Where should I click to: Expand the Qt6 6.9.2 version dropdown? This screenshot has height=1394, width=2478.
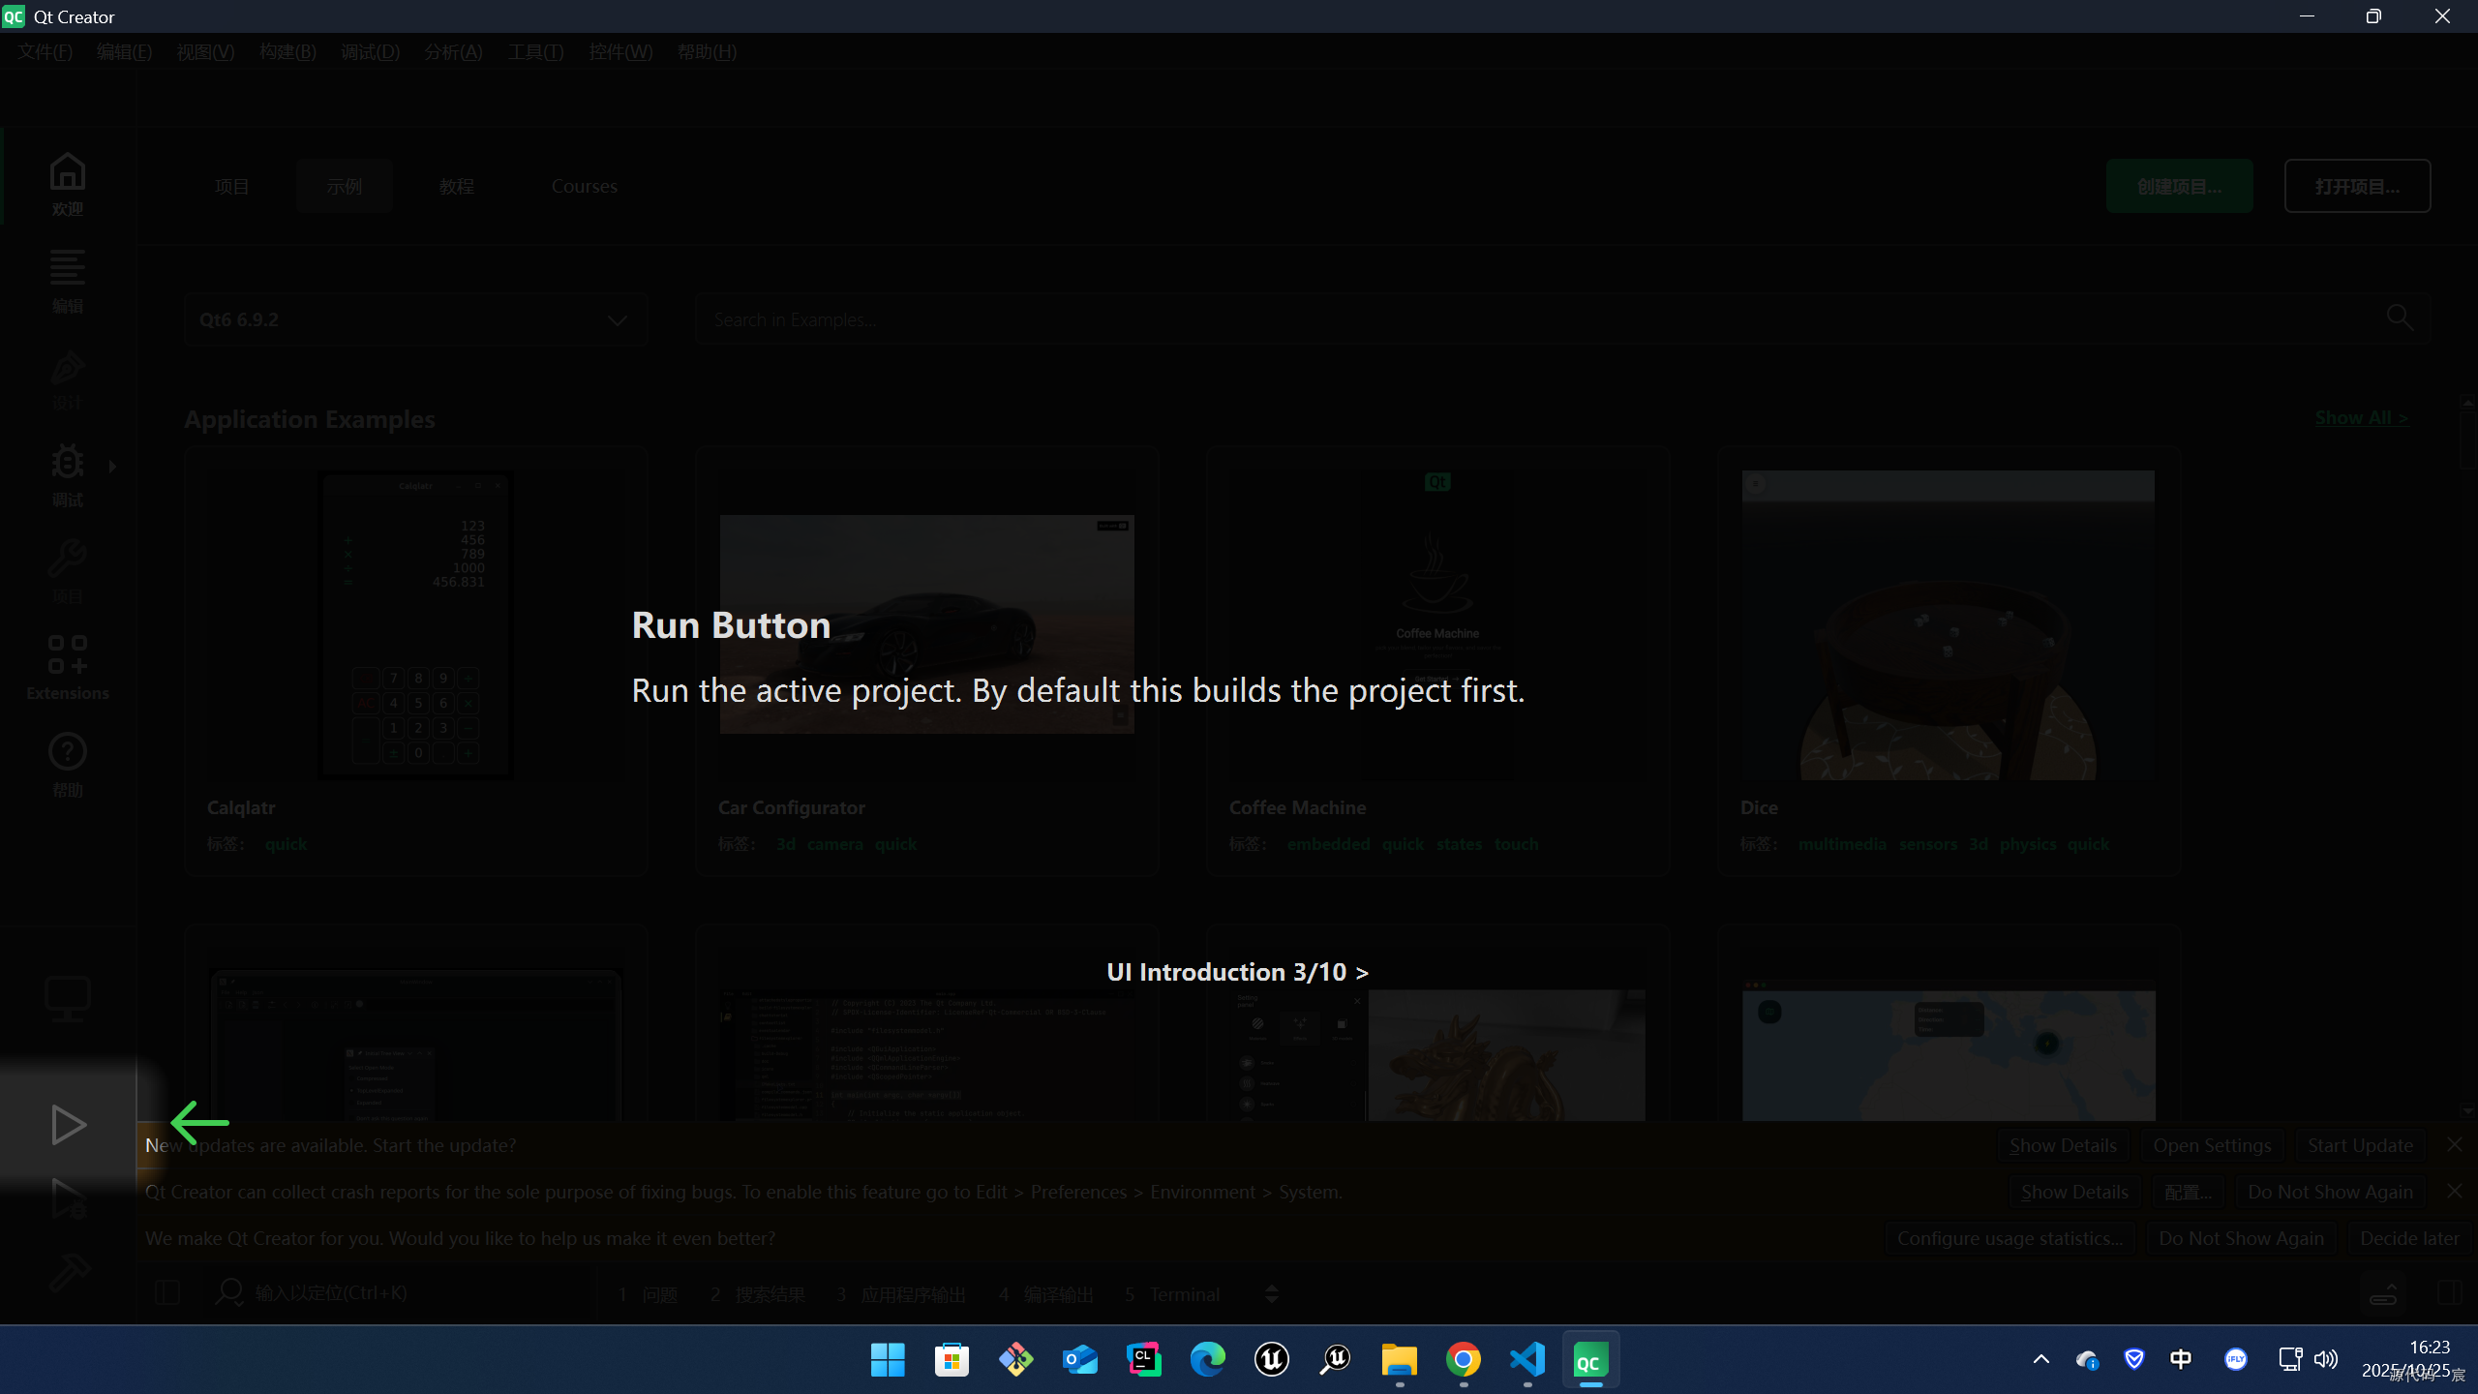click(617, 320)
